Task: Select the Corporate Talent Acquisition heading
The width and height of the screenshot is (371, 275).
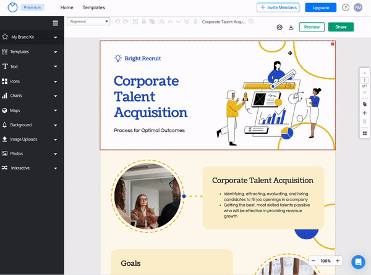Action: click(x=151, y=97)
